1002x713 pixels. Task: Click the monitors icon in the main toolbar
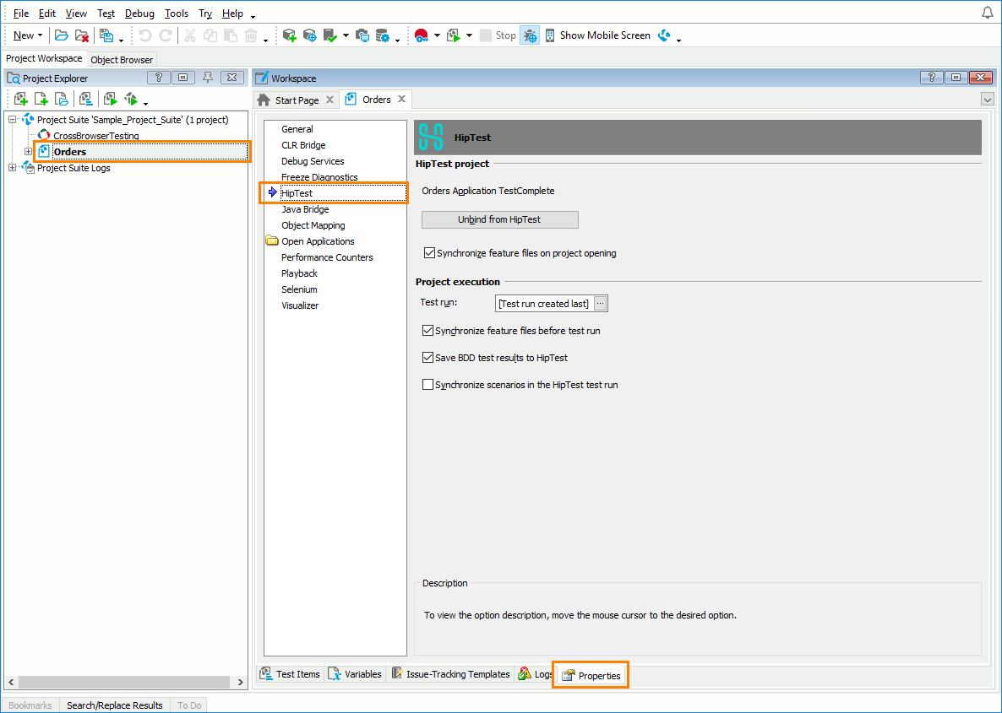[362, 35]
